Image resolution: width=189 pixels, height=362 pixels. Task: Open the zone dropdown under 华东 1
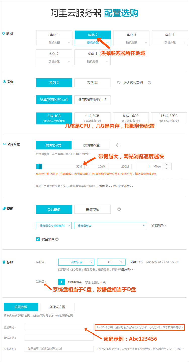pos(170,43)
